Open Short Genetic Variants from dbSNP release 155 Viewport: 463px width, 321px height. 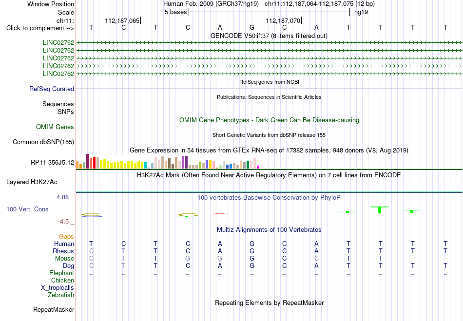click(269, 135)
